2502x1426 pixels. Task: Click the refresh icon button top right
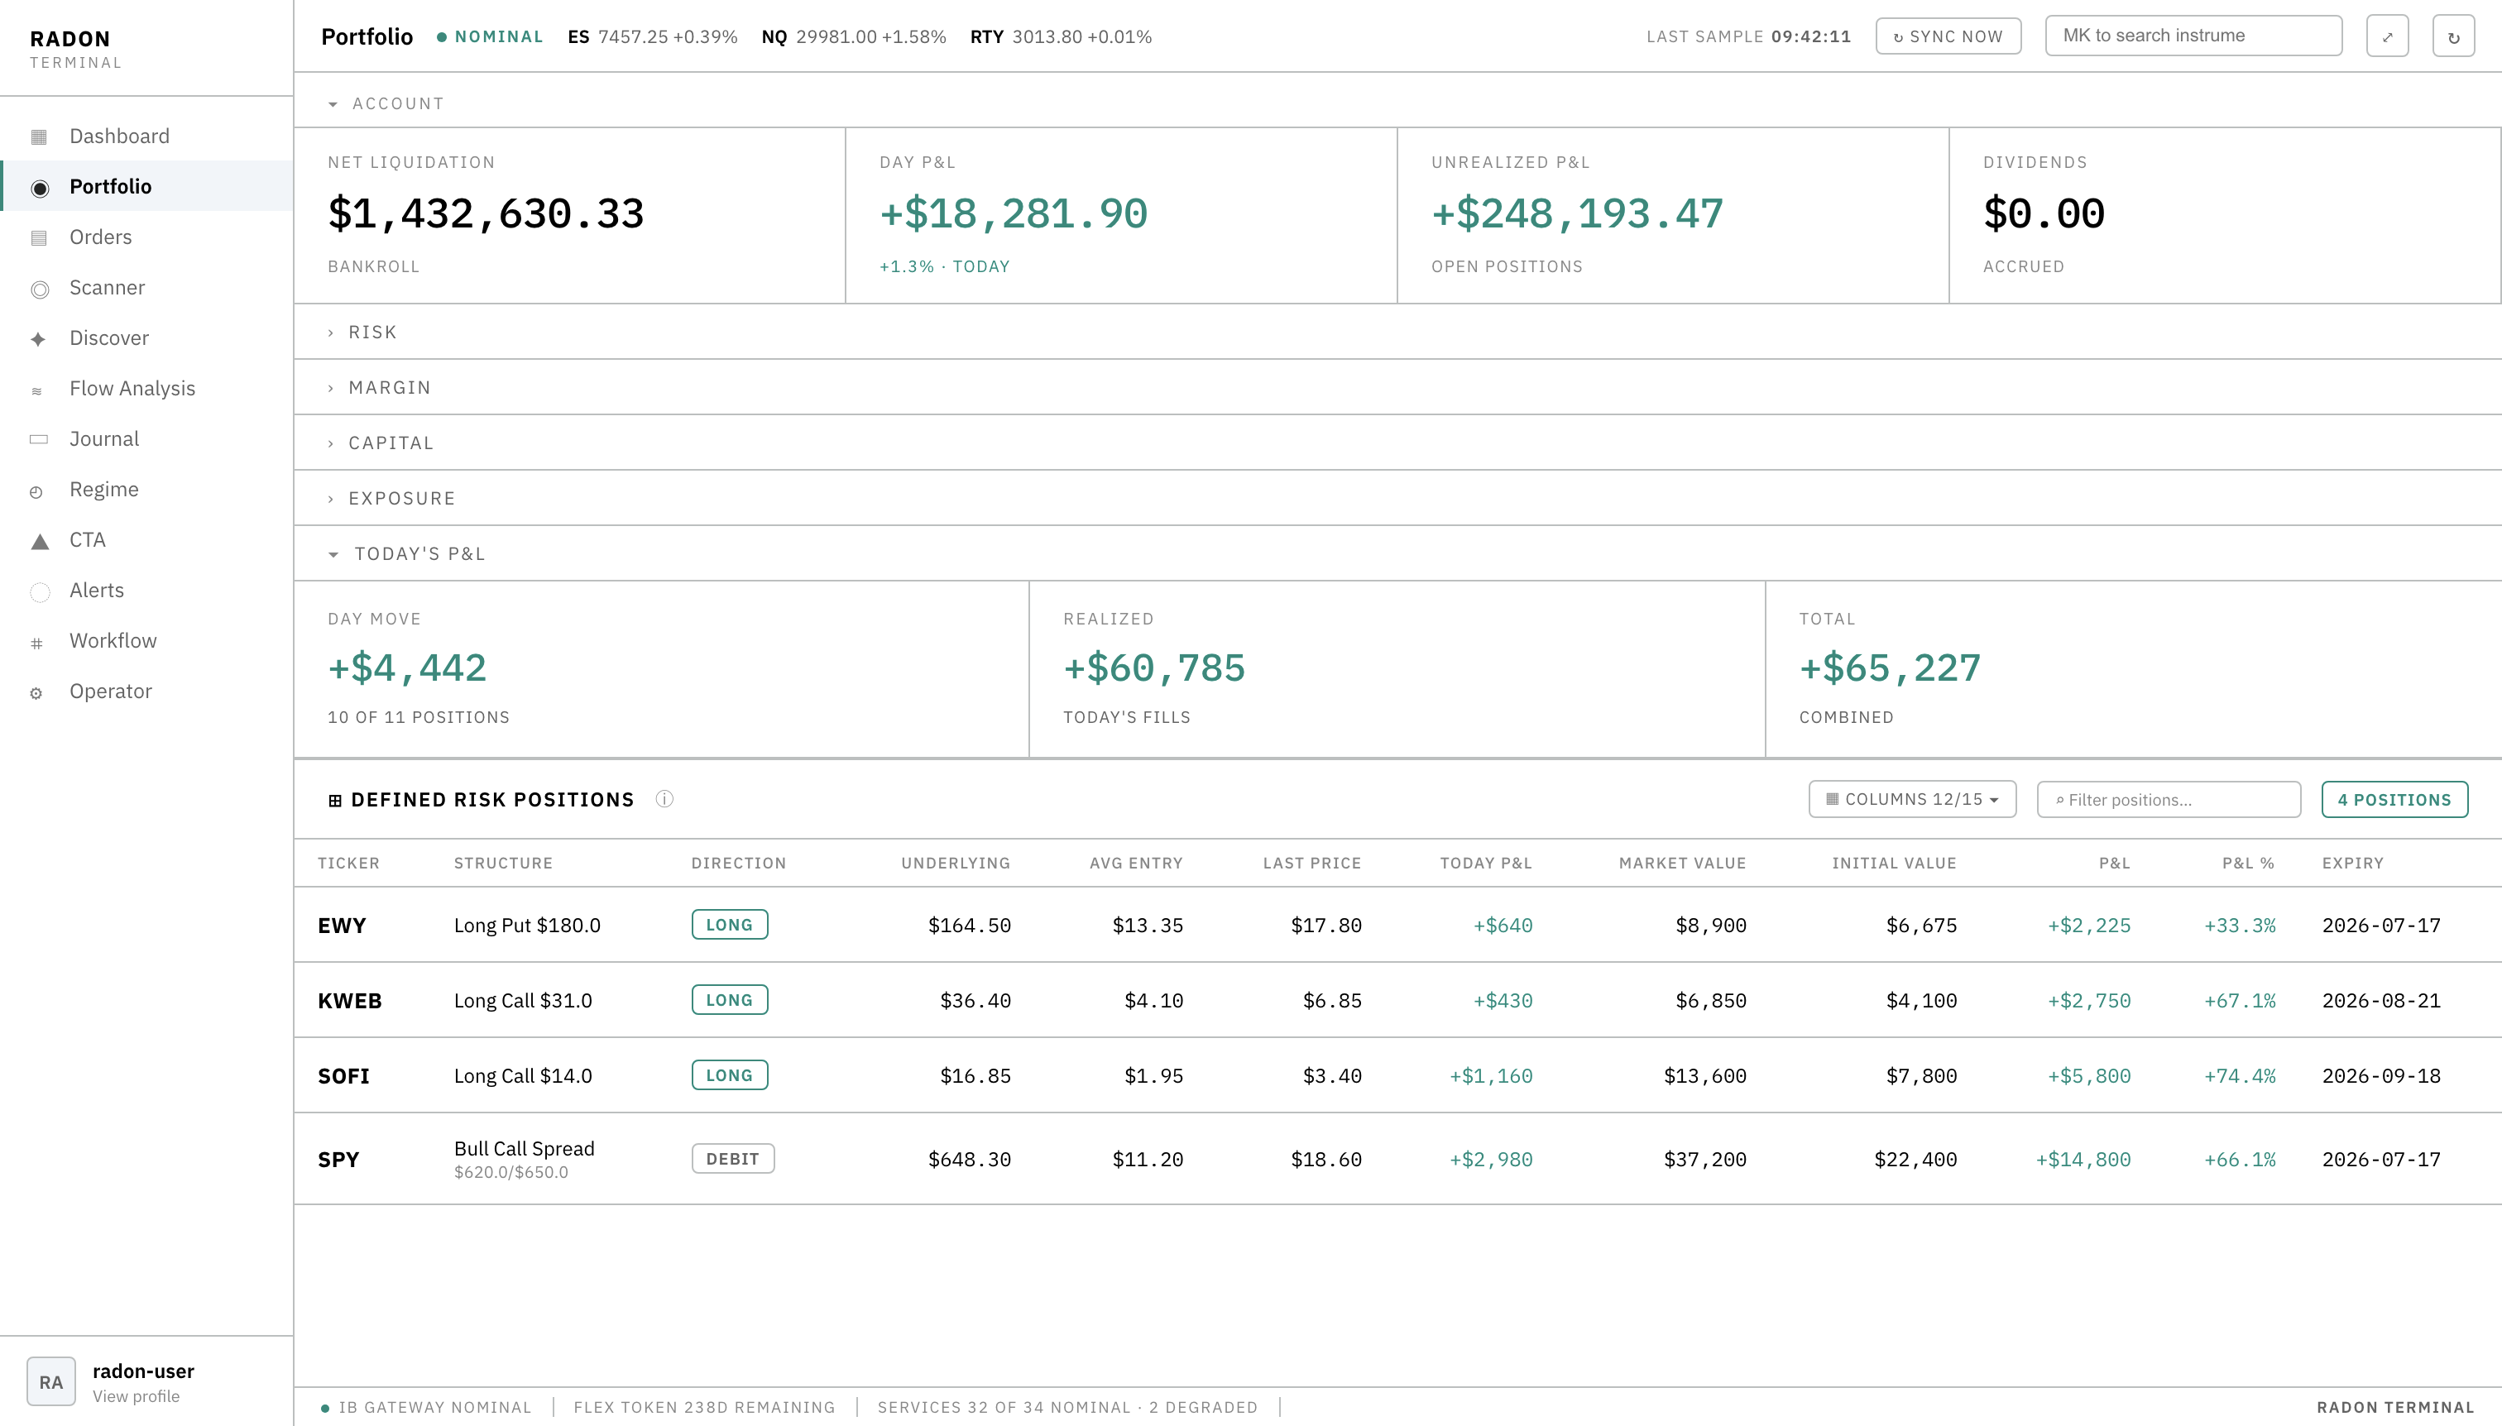click(2454, 36)
